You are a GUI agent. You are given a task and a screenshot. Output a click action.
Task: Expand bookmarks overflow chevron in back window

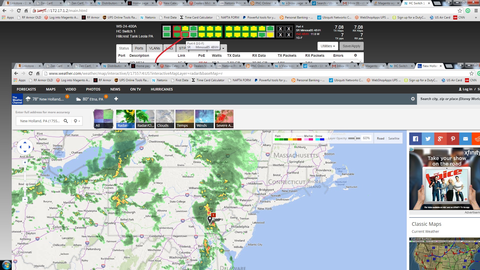(476, 17)
